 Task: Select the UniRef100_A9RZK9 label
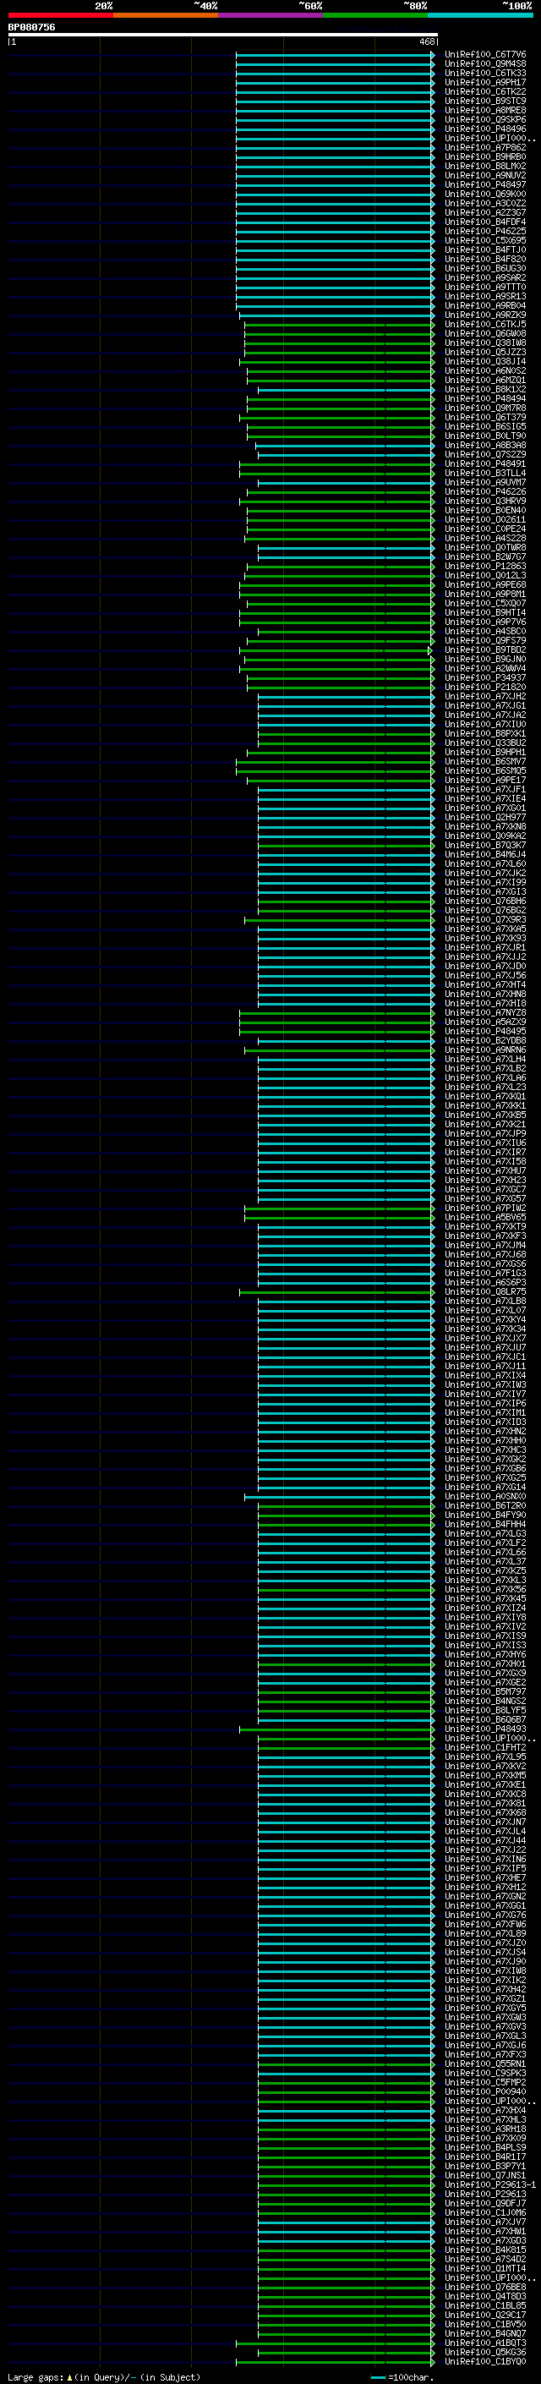[x=485, y=315]
